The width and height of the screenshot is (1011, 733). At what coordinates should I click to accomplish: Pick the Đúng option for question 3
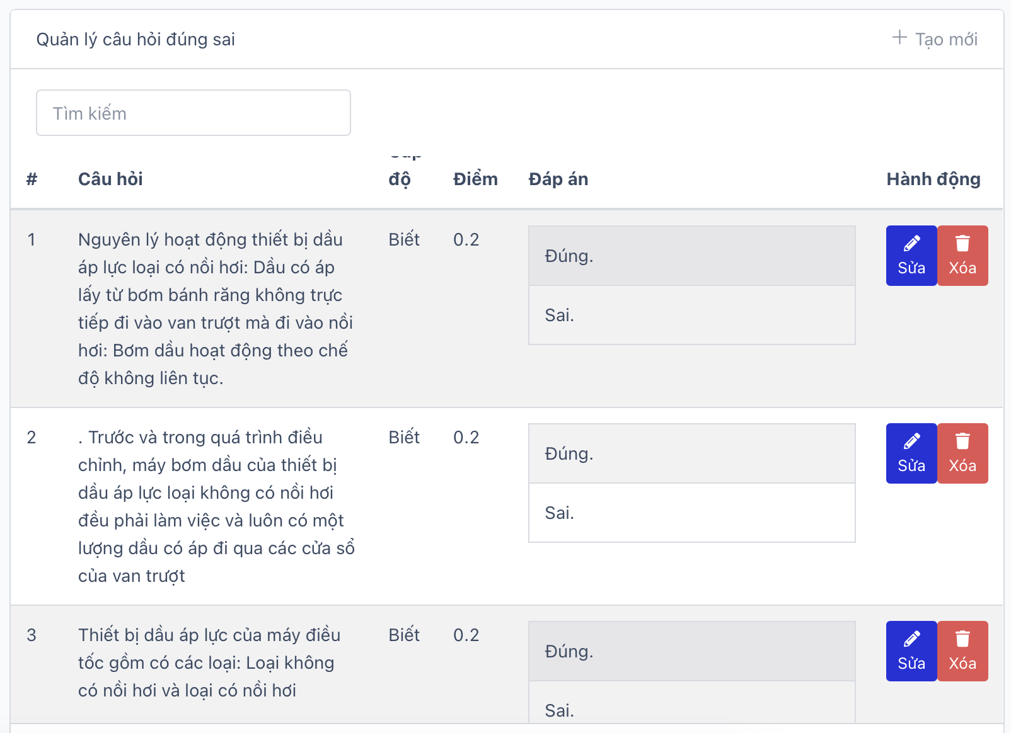(x=691, y=652)
